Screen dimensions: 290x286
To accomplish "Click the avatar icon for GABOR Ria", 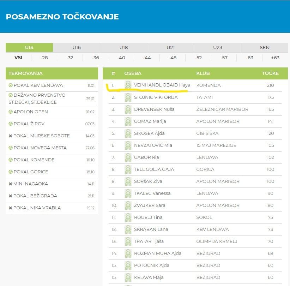I will (128, 157).
